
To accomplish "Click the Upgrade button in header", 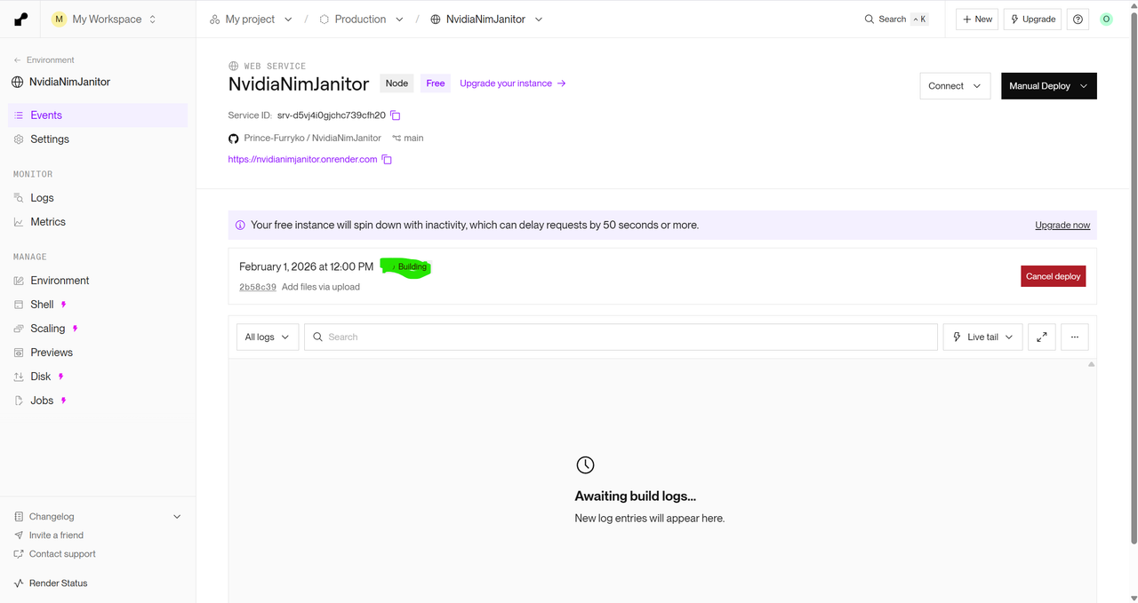I will 1032,19.
